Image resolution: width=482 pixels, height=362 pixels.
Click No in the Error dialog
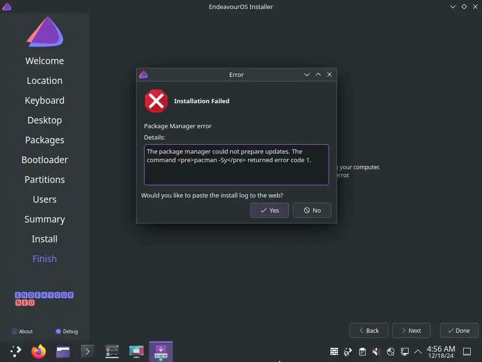point(312,210)
